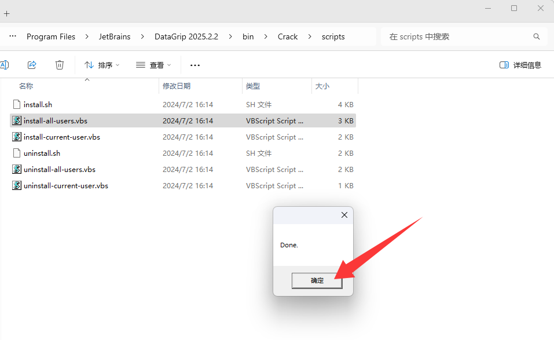Image resolution: width=554 pixels, height=340 pixels.
Task: Click the install-current-user.vbs file name
Action: [x=62, y=137]
